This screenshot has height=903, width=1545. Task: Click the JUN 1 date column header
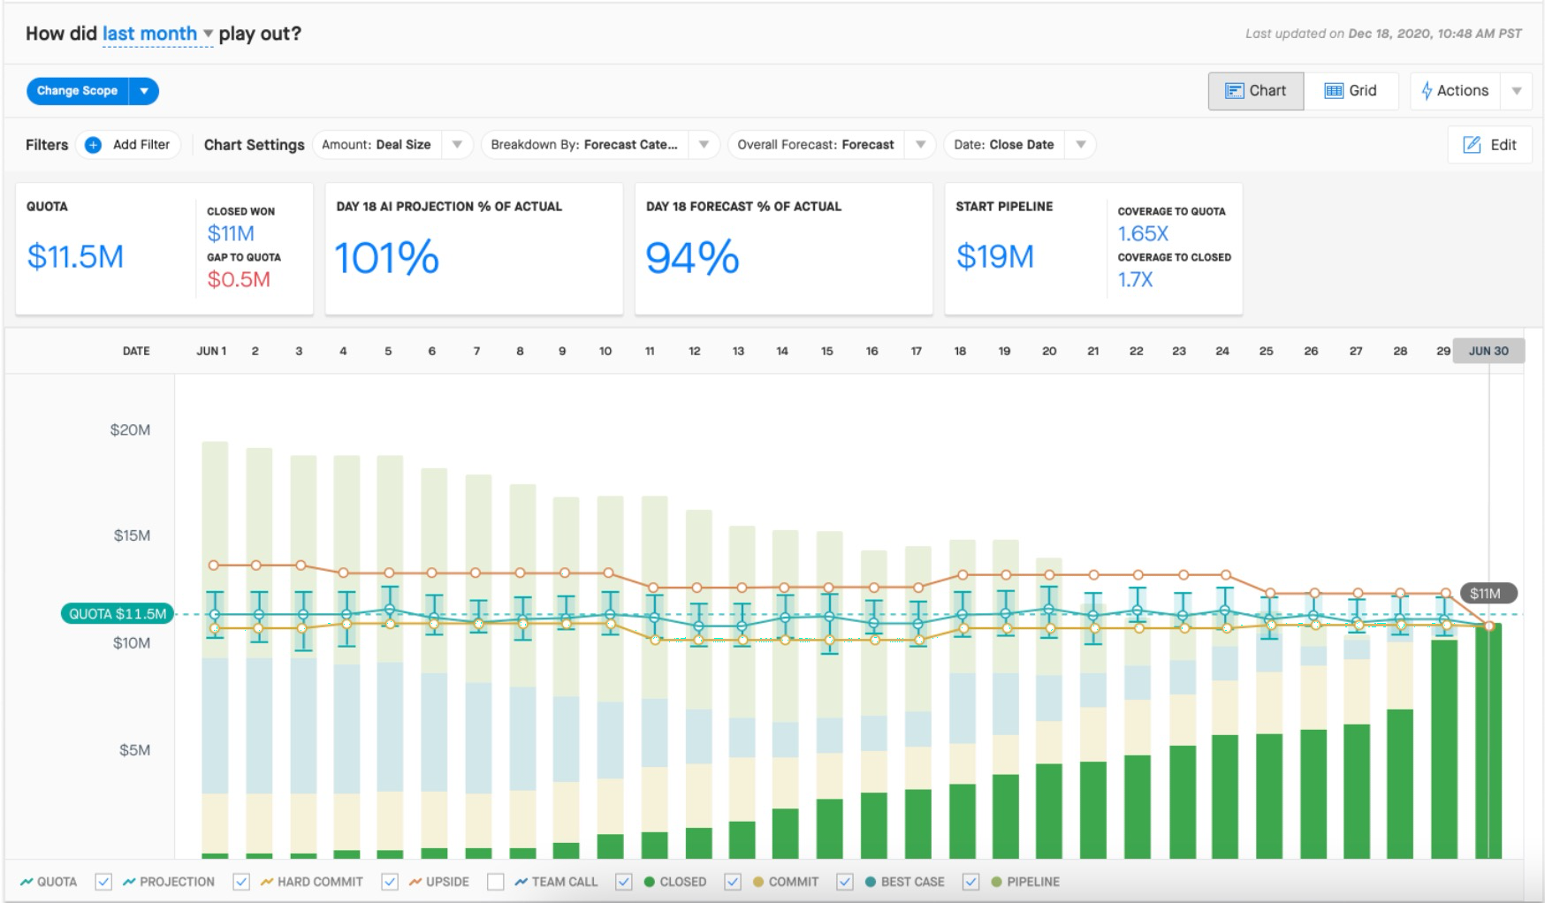211,351
